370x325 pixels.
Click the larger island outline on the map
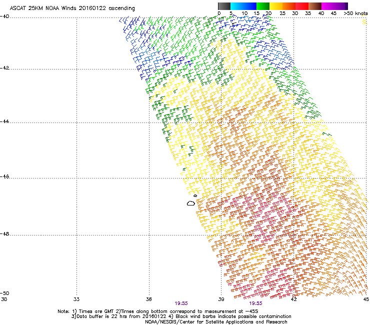coord(191,203)
